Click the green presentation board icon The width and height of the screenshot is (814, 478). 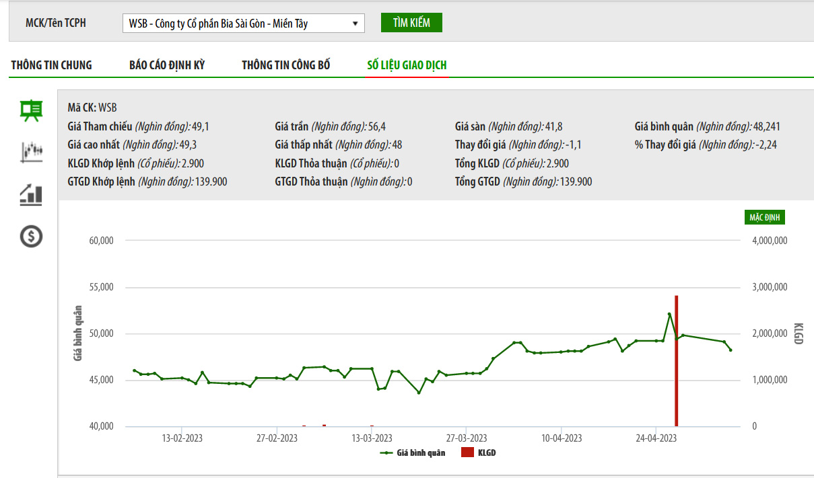pyautogui.click(x=31, y=110)
